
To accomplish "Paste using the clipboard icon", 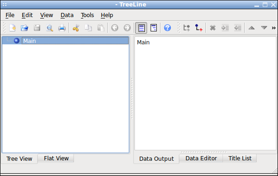I will coord(101,28).
